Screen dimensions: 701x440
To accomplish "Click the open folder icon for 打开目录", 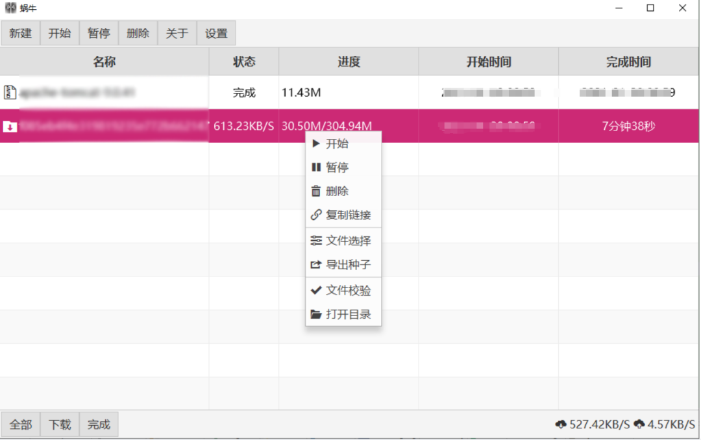I will pyautogui.click(x=316, y=314).
